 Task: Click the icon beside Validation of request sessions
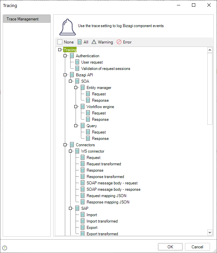[77, 68]
